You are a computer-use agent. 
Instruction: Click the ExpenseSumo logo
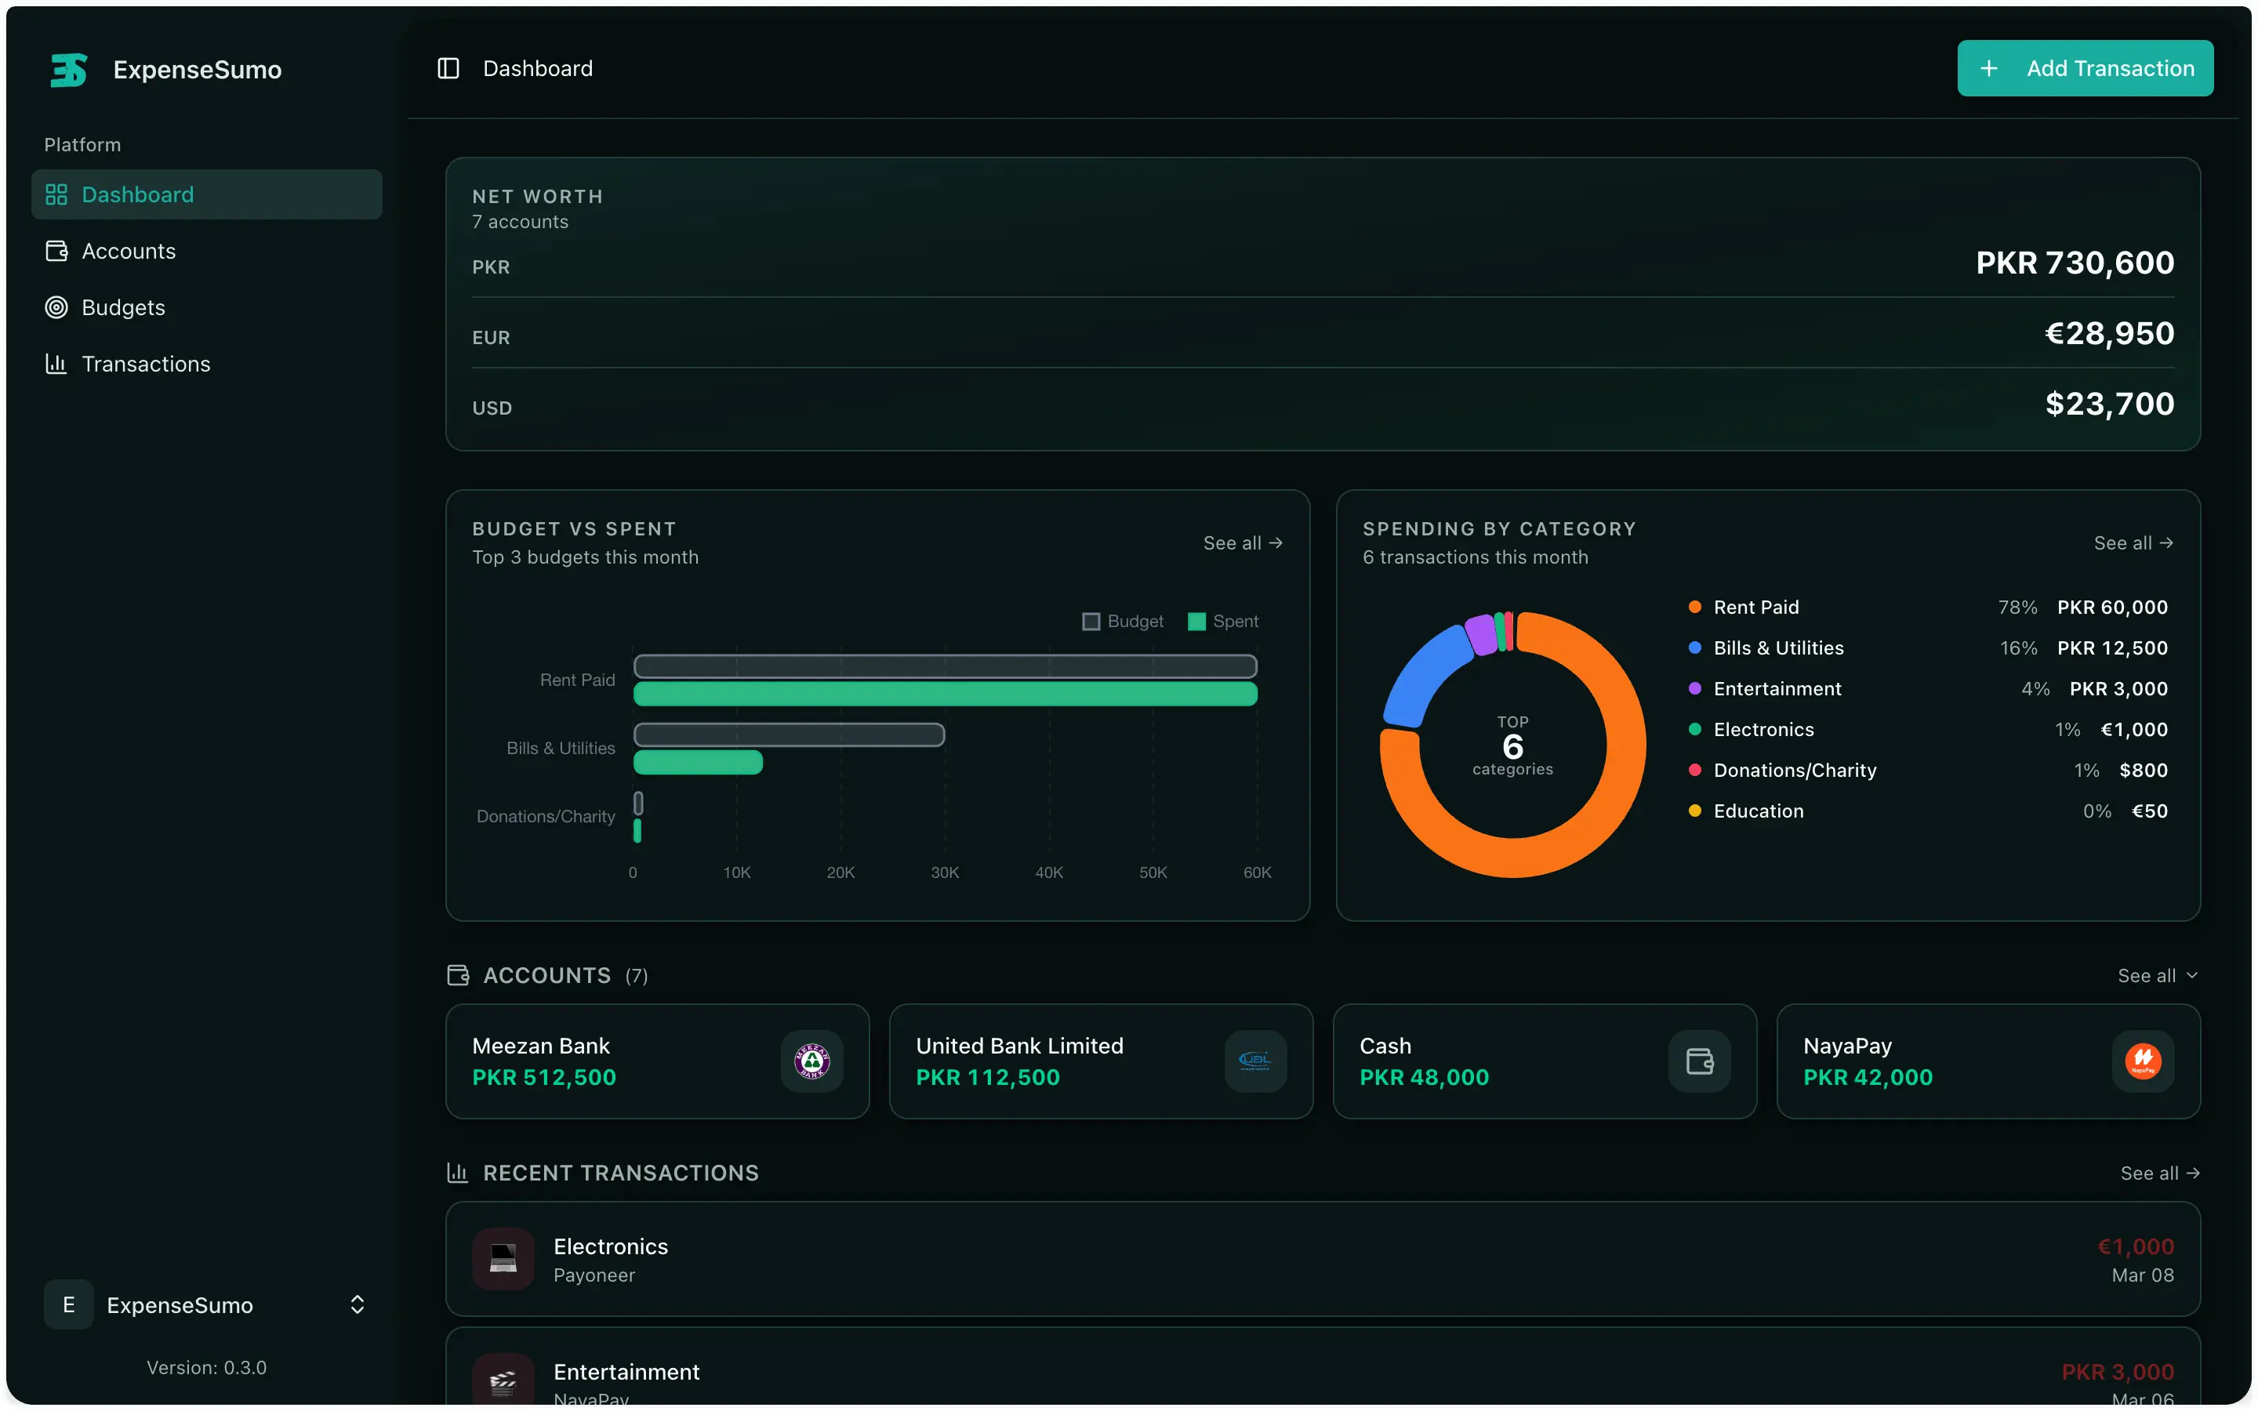pyautogui.click(x=69, y=68)
